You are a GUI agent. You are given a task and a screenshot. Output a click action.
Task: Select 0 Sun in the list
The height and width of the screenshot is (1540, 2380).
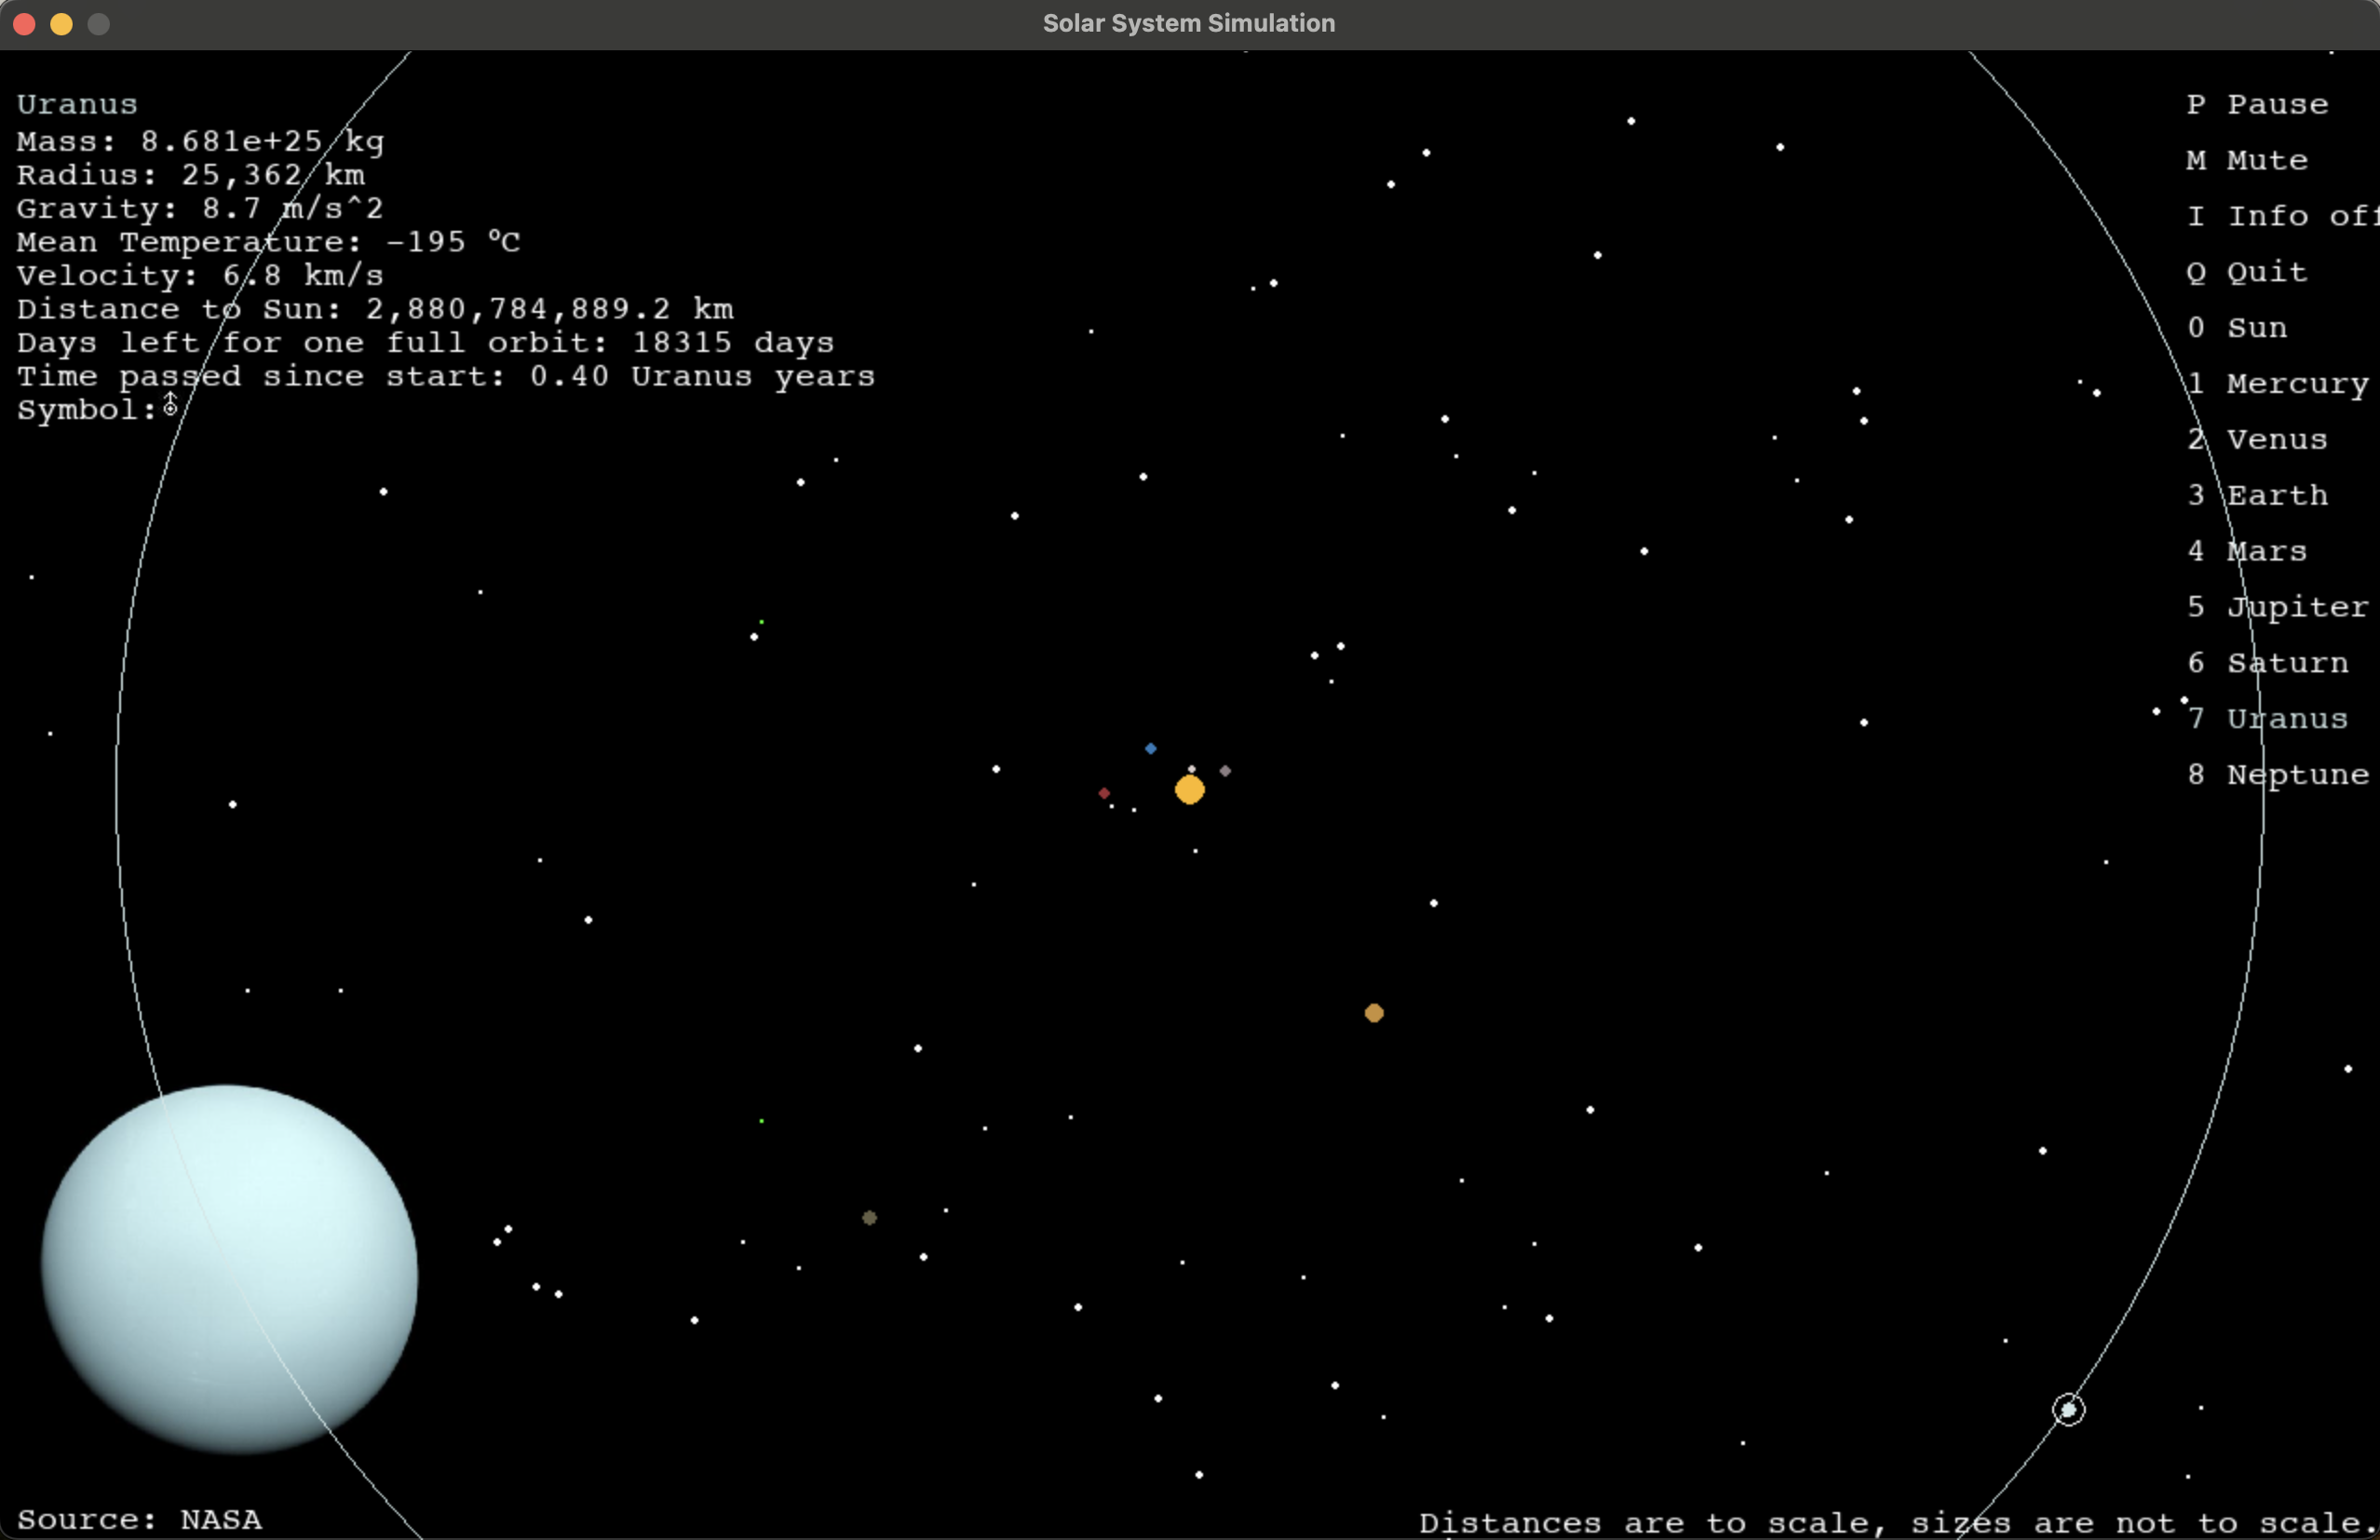pos(2237,328)
